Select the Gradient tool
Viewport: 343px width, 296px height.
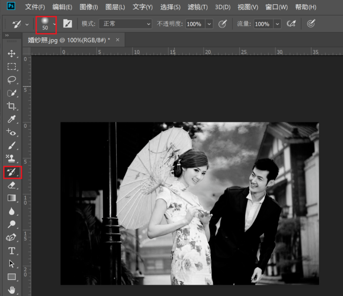tap(12, 198)
